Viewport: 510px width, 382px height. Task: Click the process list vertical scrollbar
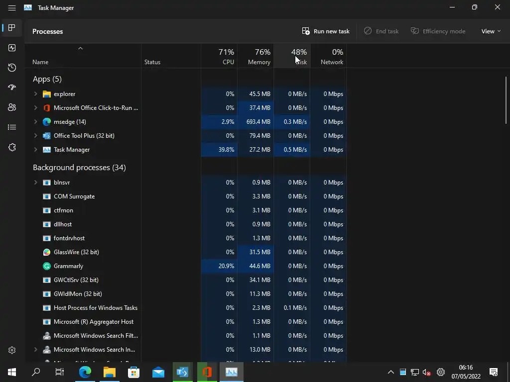(506, 100)
